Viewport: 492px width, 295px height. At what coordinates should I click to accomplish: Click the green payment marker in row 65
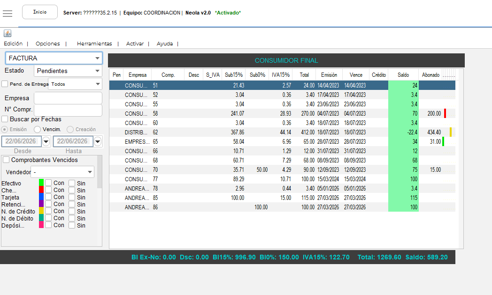(x=443, y=142)
